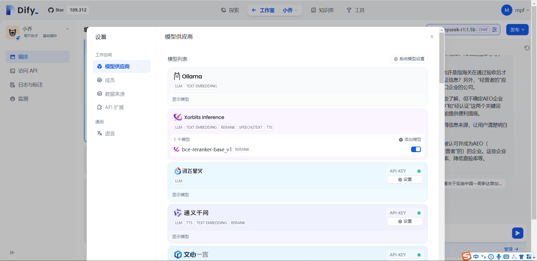Disable the bce-reranker-base_v1 model toggle
This screenshot has width=537, height=261.
click(x=416, y=149)
